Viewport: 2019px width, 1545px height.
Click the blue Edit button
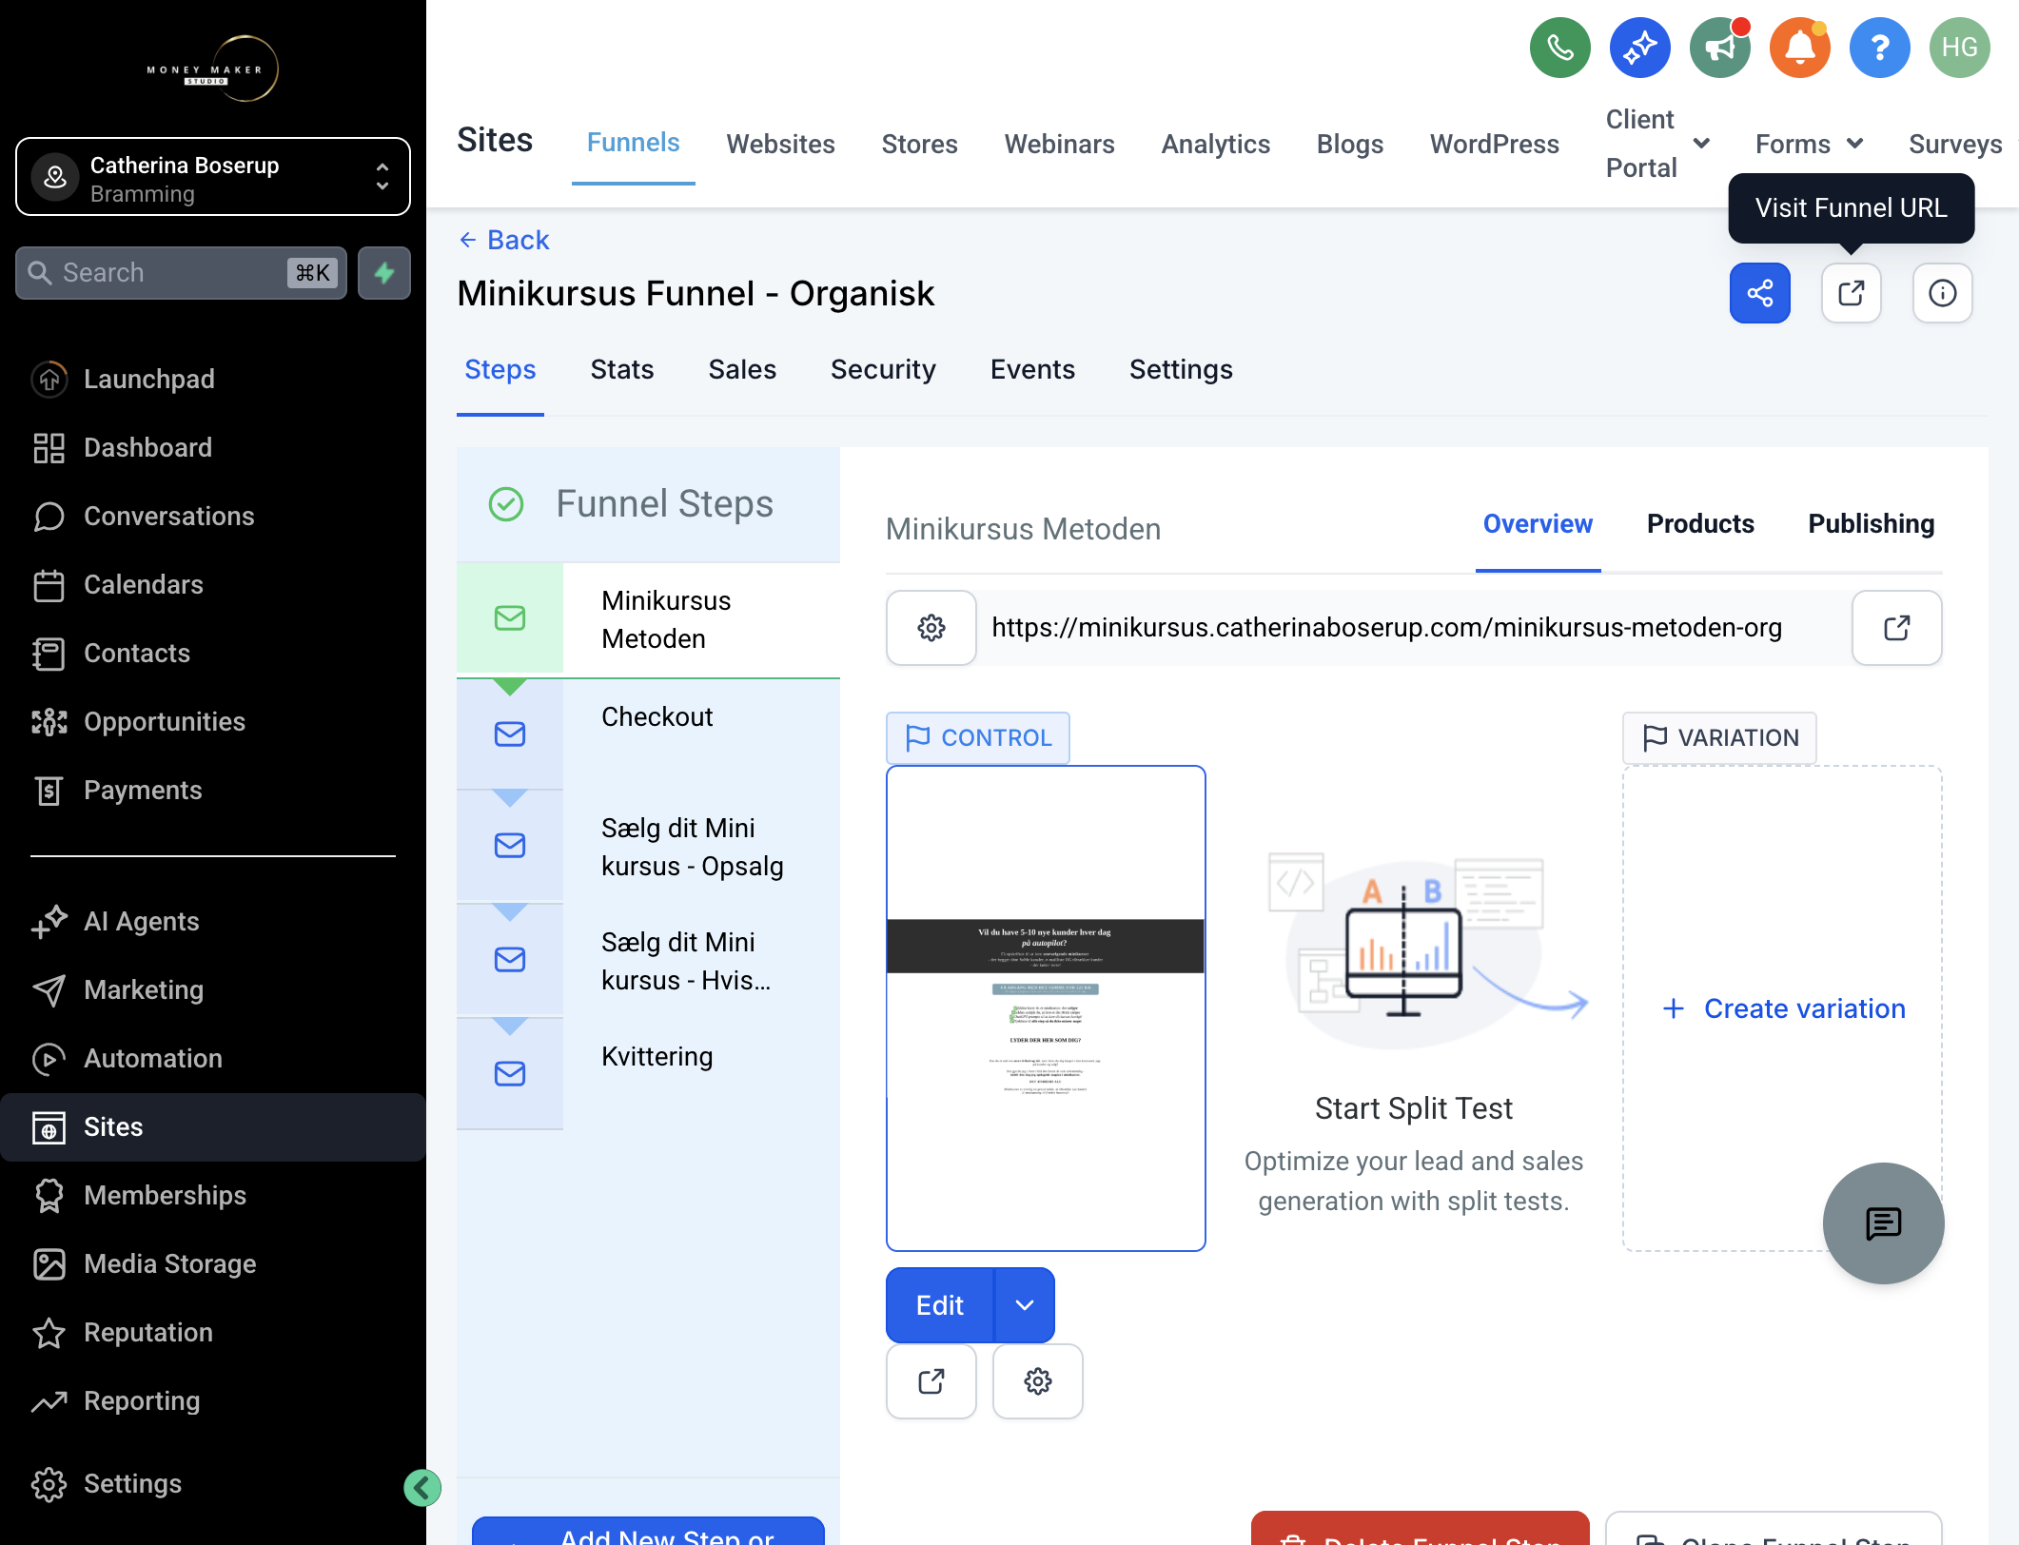(x=940, y=1305)
